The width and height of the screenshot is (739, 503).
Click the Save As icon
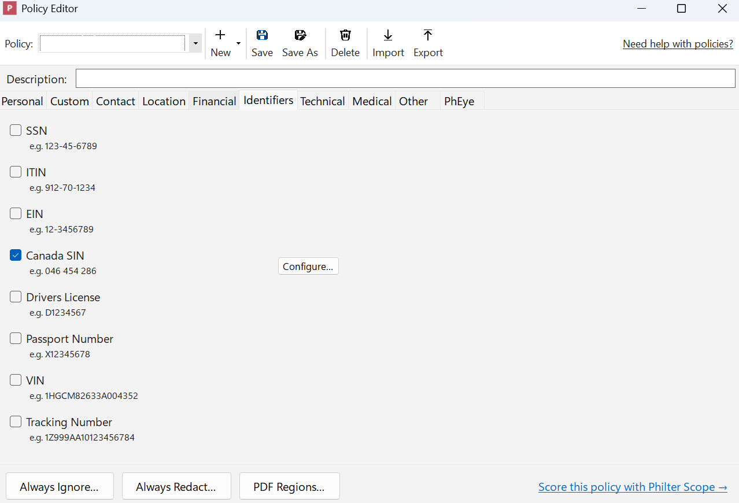(x=300, y=35)
